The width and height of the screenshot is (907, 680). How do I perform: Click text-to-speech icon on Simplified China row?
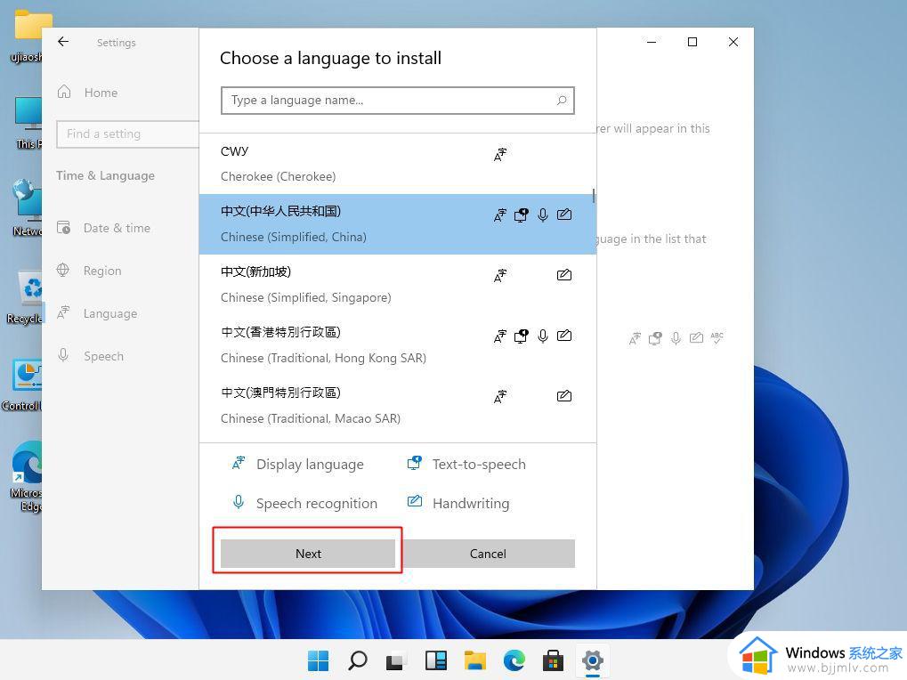pos(522,215)
